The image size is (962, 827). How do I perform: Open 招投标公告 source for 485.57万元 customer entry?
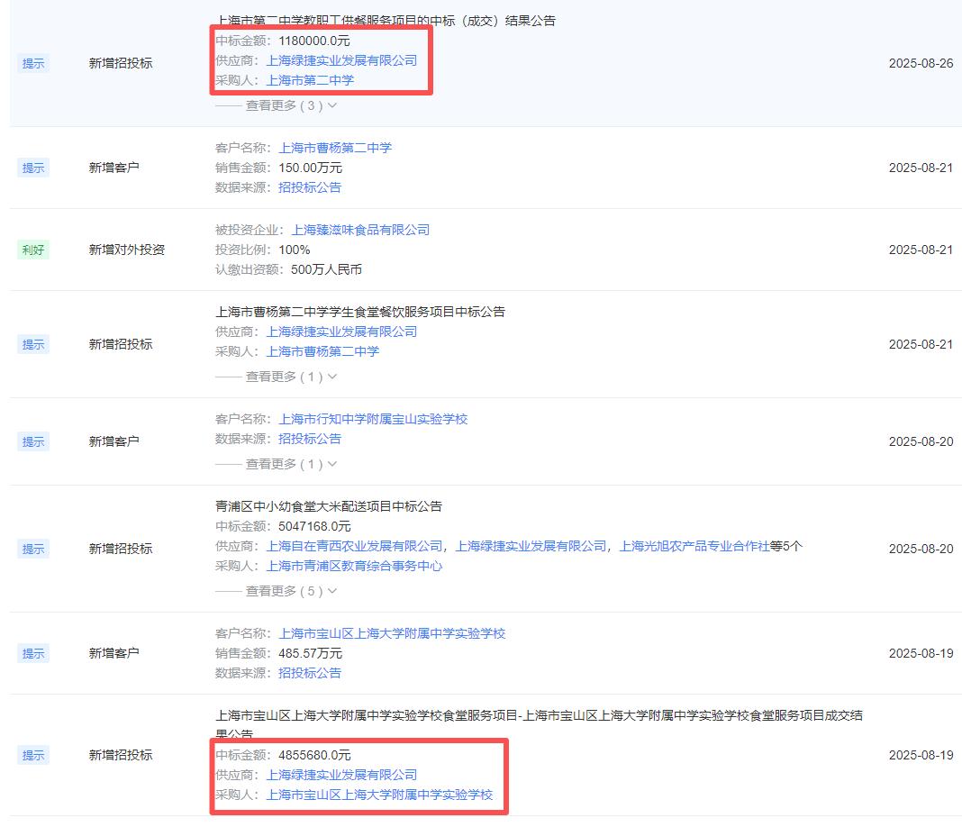(310, 673)
